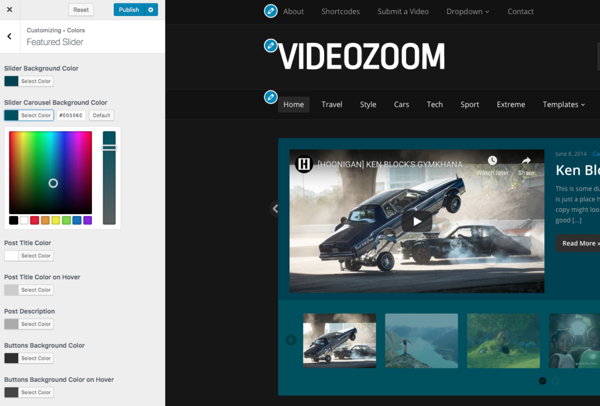Select the Extreme navigation item

(511, 104)
